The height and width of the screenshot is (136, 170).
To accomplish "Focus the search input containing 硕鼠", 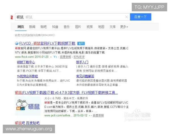I will [x=73, y=17].
